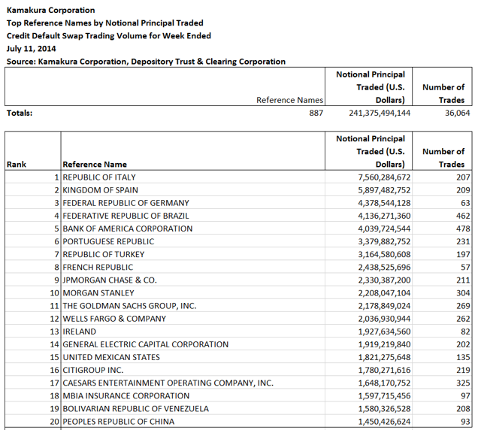Select notional value 2,178,849,024

[x=384, y=306]
